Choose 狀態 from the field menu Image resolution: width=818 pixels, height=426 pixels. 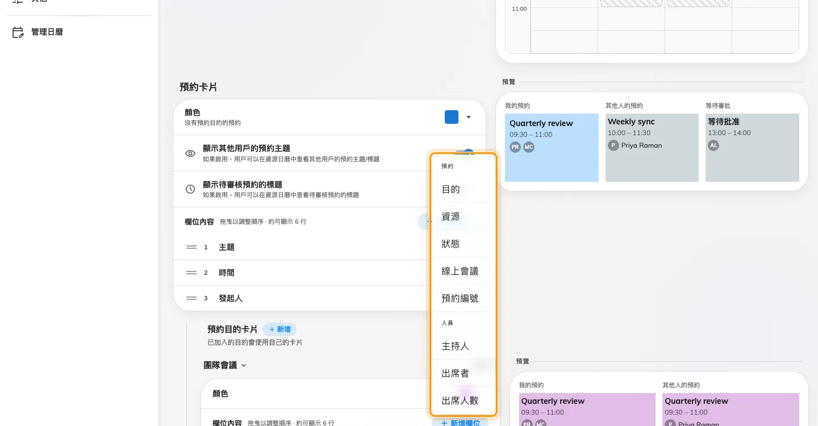[x=464, y=244]
